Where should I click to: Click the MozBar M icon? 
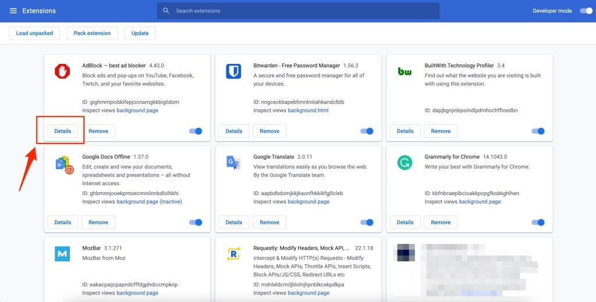tap(62, 254)
